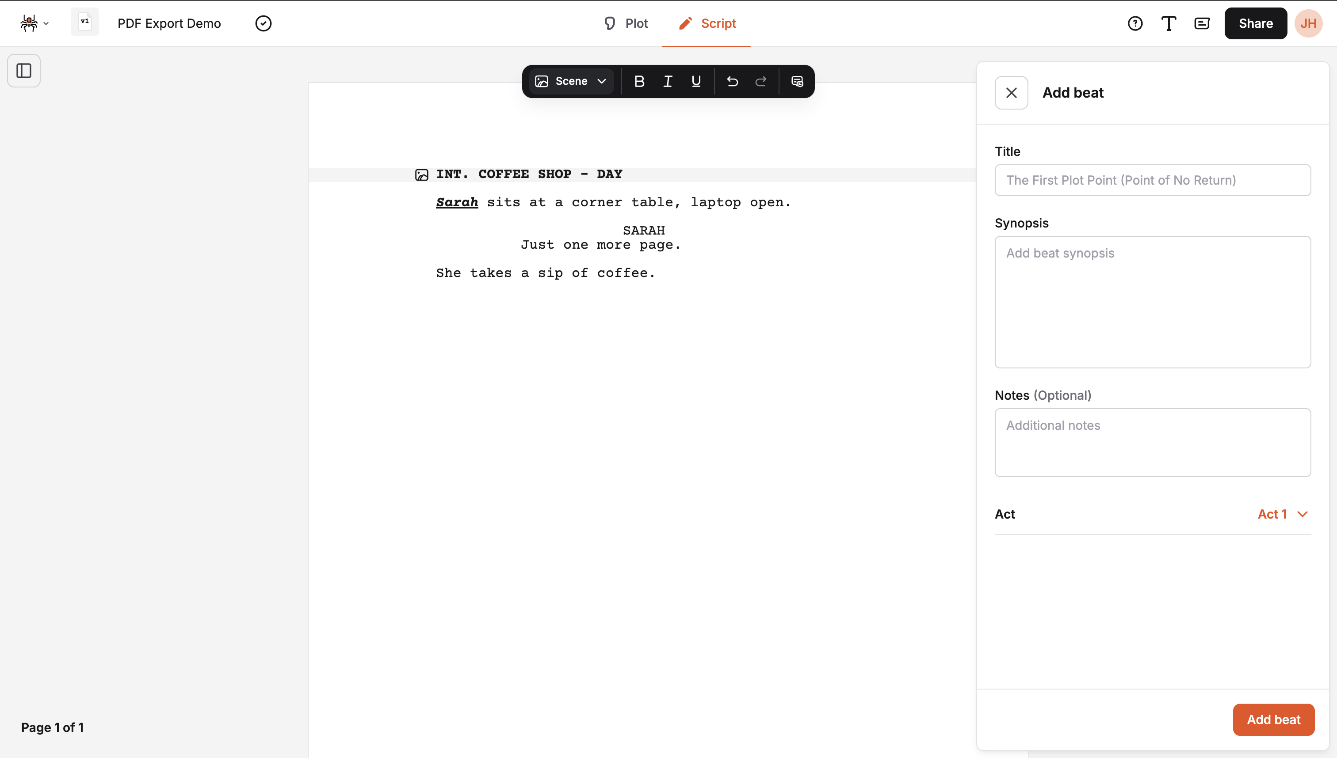
Task: Click the Redo icon in the toolbar
Action: [x=761, y=81]
